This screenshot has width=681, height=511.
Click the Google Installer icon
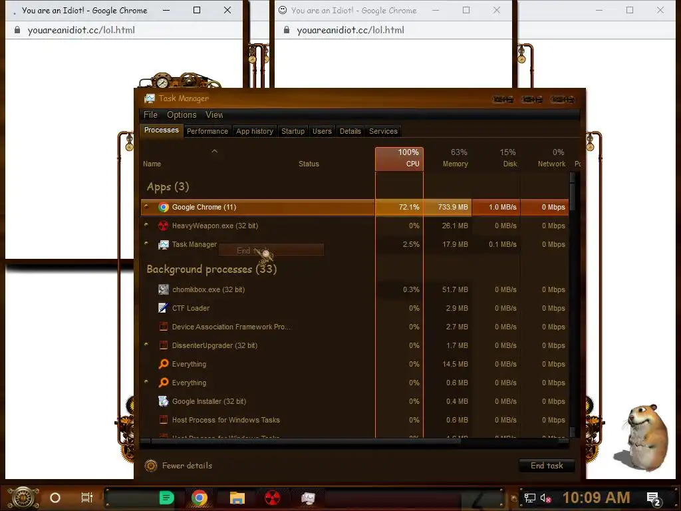tap(164, 401)
